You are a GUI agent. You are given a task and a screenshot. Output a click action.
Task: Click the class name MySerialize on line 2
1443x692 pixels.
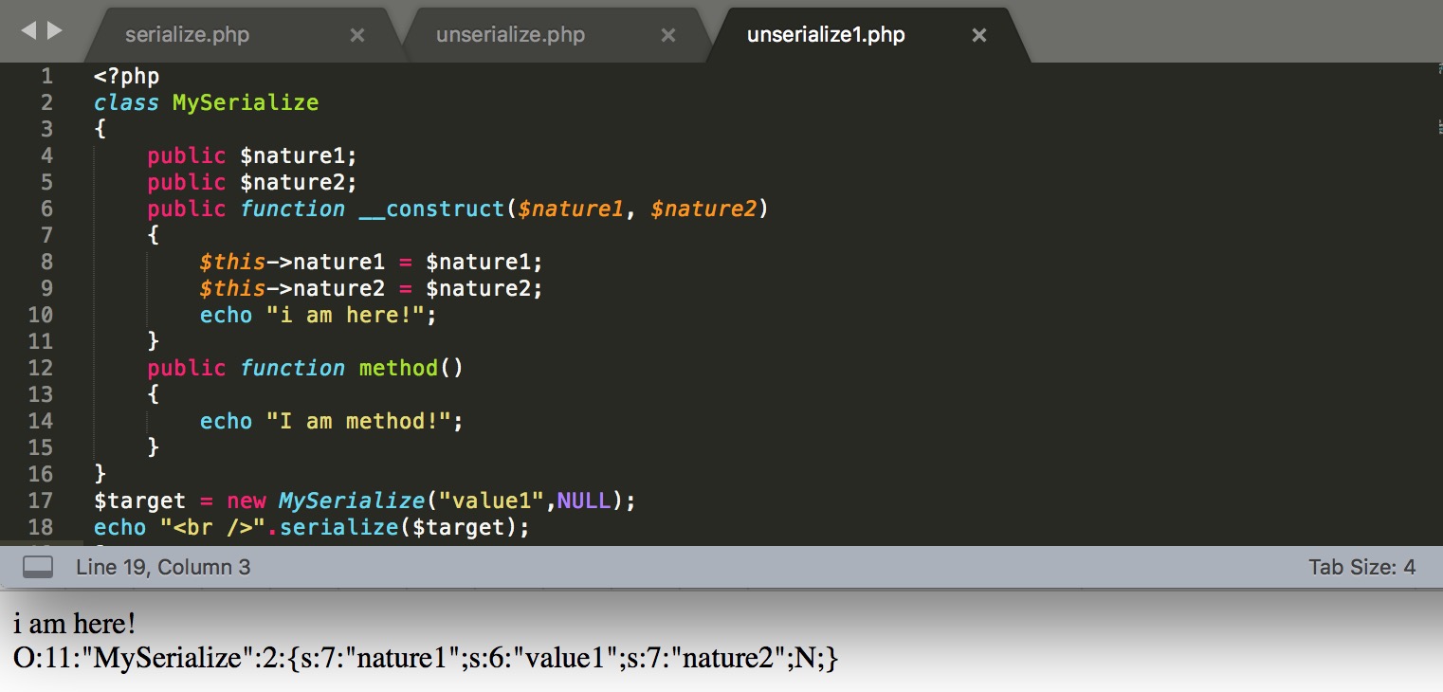point(246,102)
